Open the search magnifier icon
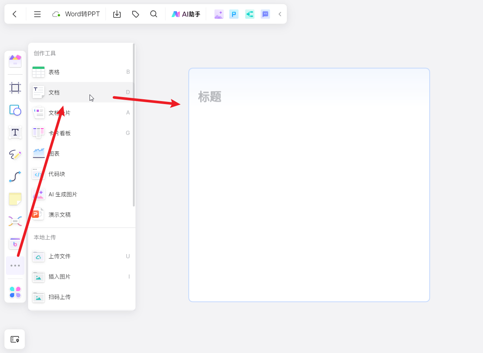The height and width of the screenshot is (353, 483). tap(154, 14)
